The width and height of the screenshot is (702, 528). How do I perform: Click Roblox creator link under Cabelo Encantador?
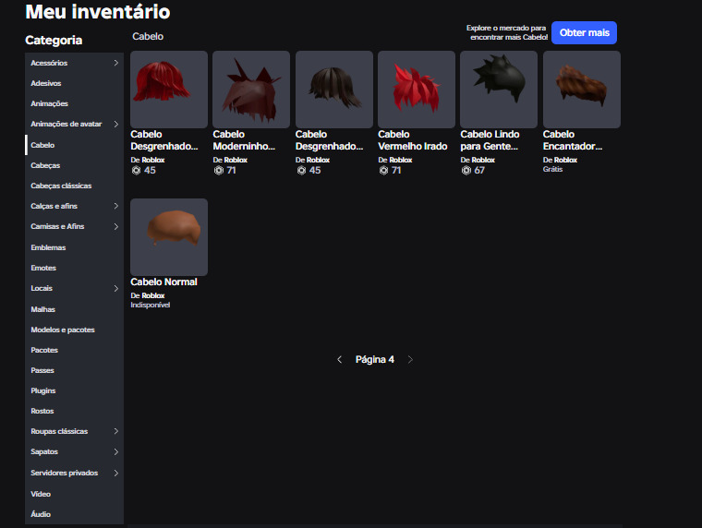click(x=565, y=160)
